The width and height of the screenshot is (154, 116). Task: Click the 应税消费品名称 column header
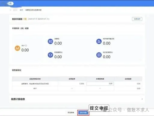point(35,79)
